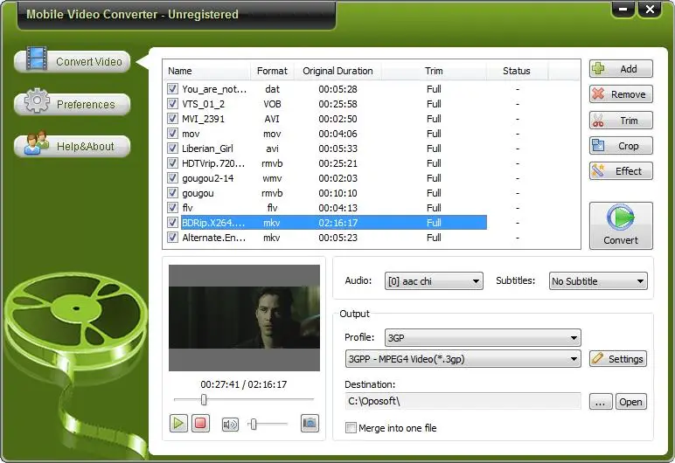Sort by Original Duration column header

(x=337, y=71)
